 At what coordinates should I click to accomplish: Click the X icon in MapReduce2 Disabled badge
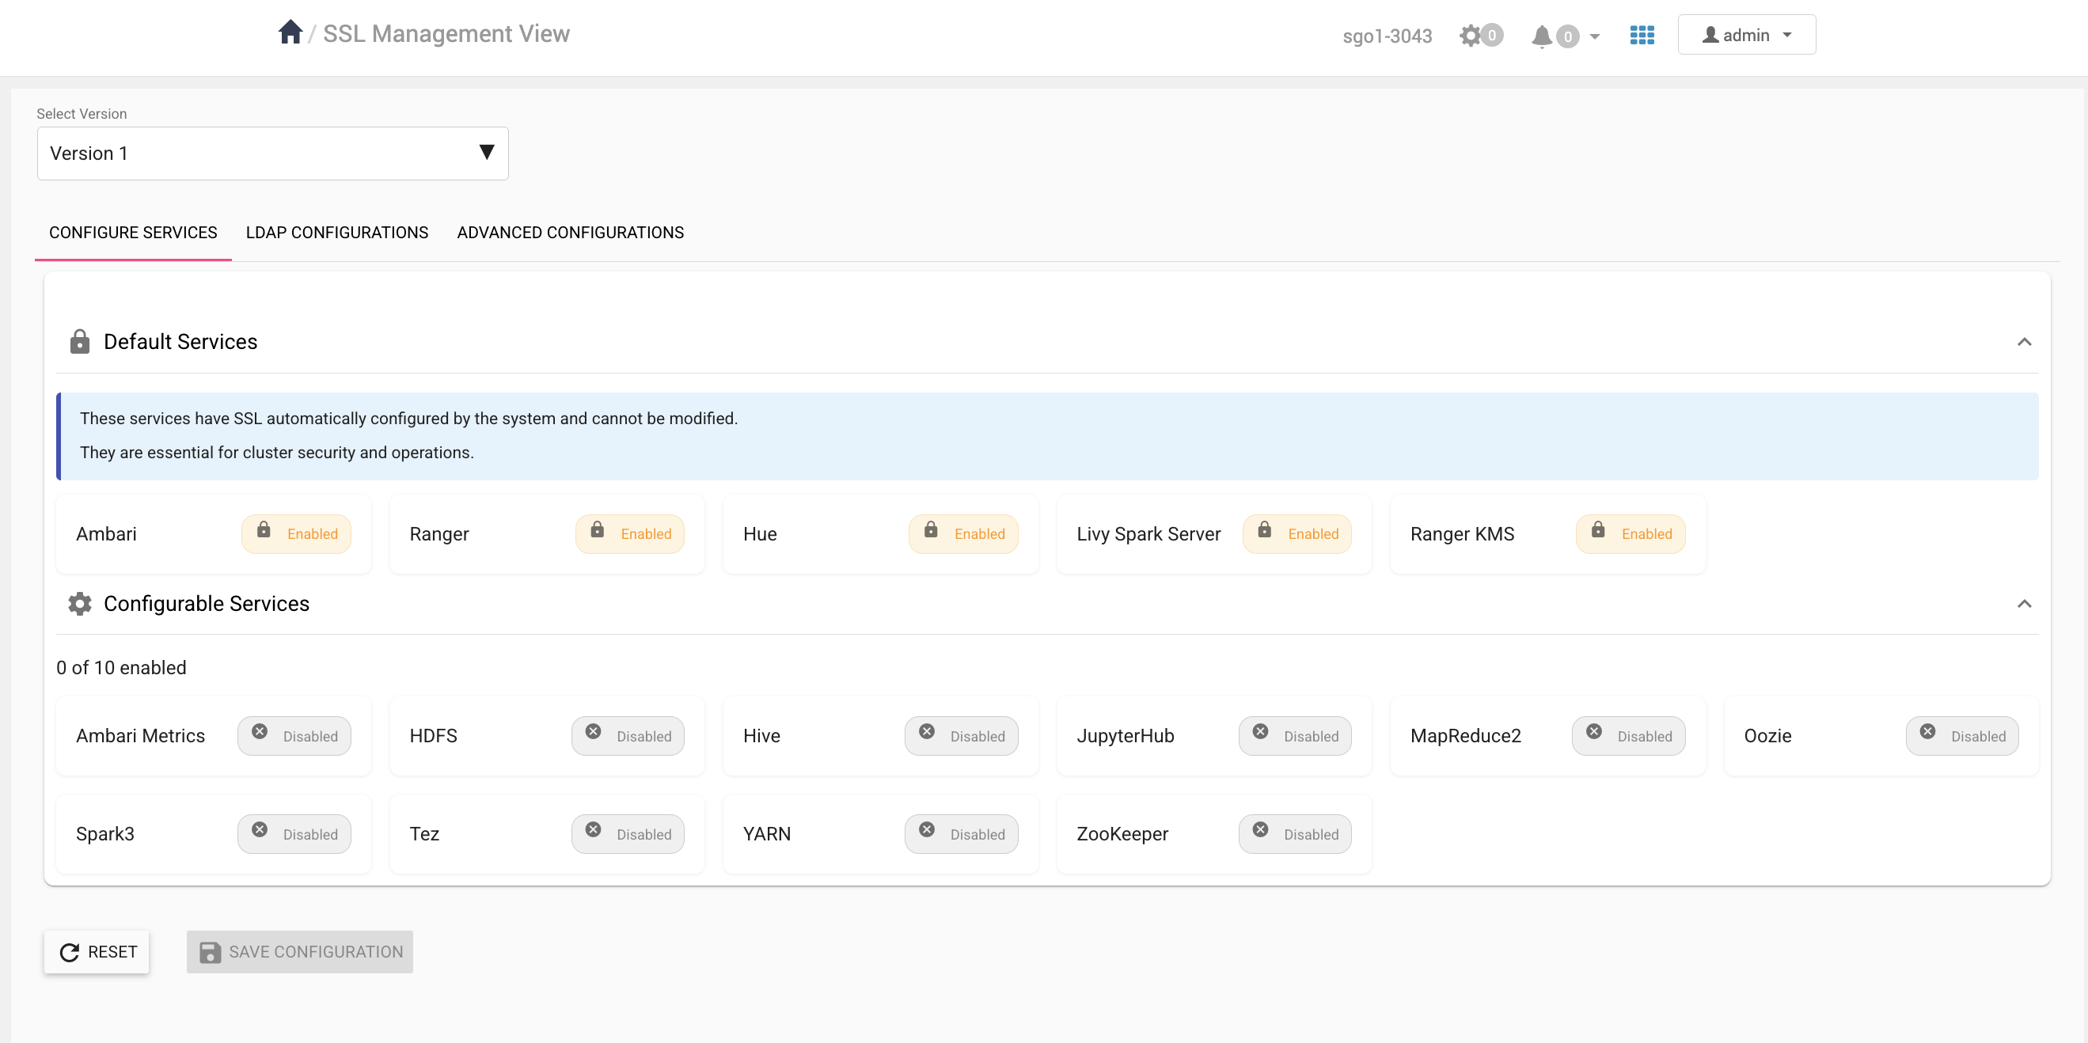[1593, 731]
